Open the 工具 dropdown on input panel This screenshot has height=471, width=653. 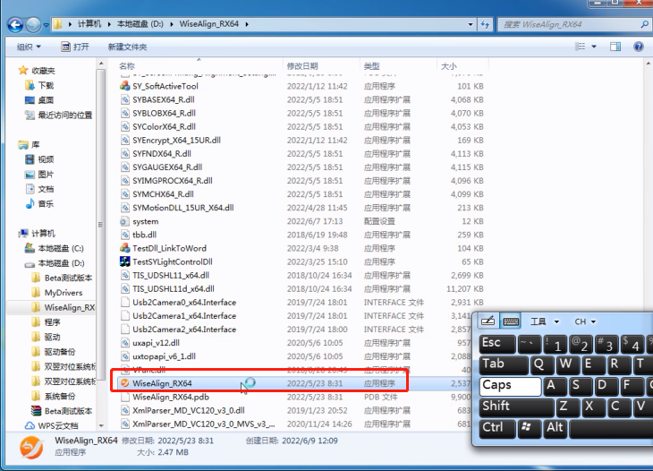[544, 321]
